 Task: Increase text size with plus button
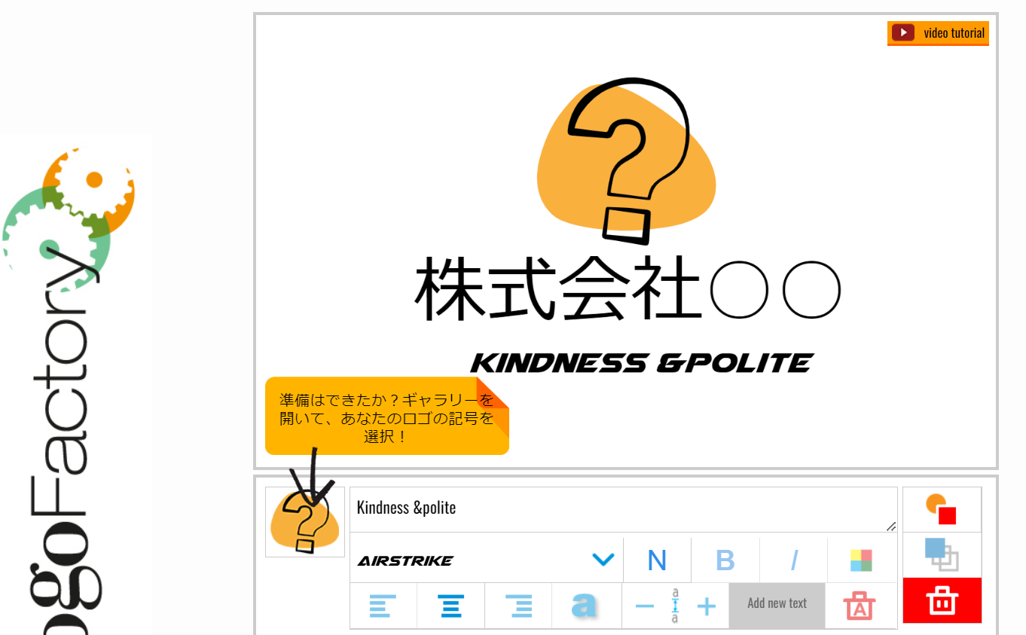click(x=706, y=606)
